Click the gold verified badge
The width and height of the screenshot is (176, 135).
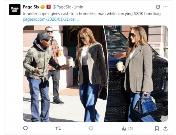43,7
